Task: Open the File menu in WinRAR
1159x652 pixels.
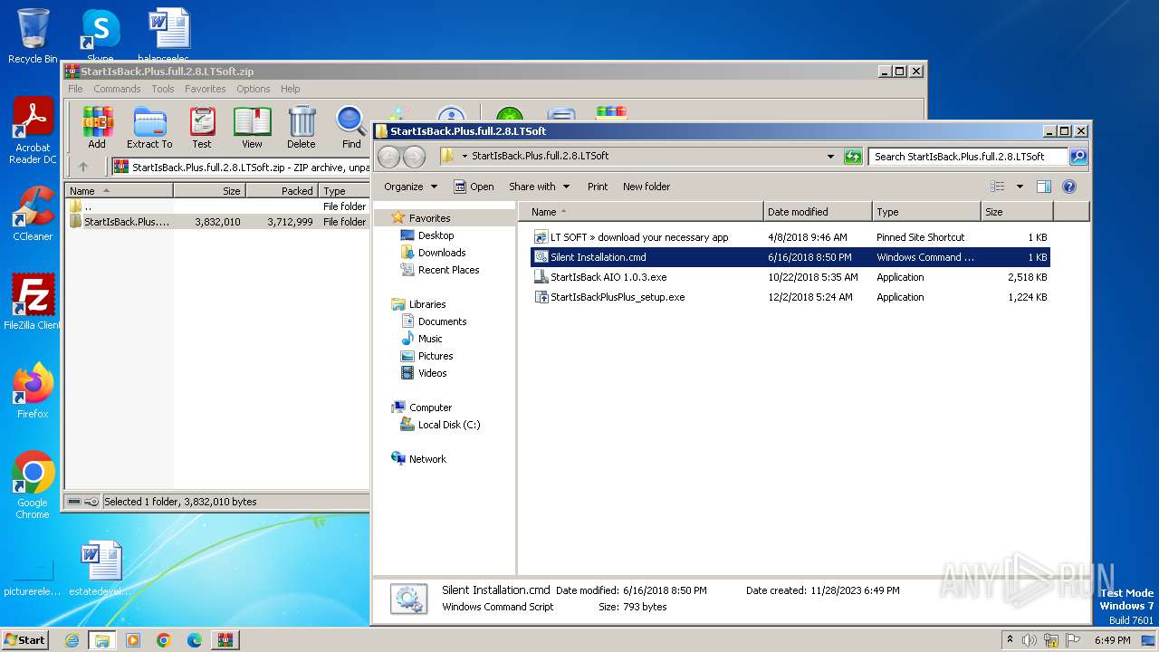Action: click(75, 89)
